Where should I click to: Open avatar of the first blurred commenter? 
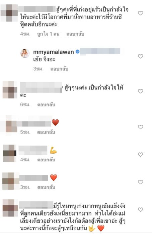coord(9,13)
